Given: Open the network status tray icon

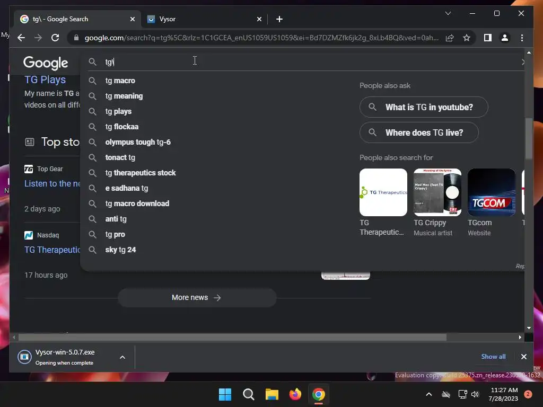Looking at the screenshot, I should tap(462, 394).
